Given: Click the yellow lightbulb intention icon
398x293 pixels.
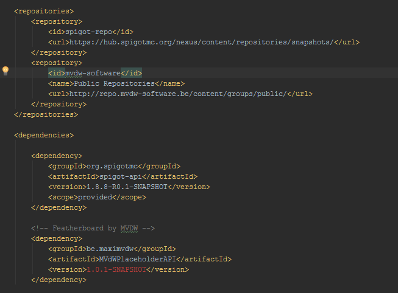Looking at the screenshot, I should point(5,71).
